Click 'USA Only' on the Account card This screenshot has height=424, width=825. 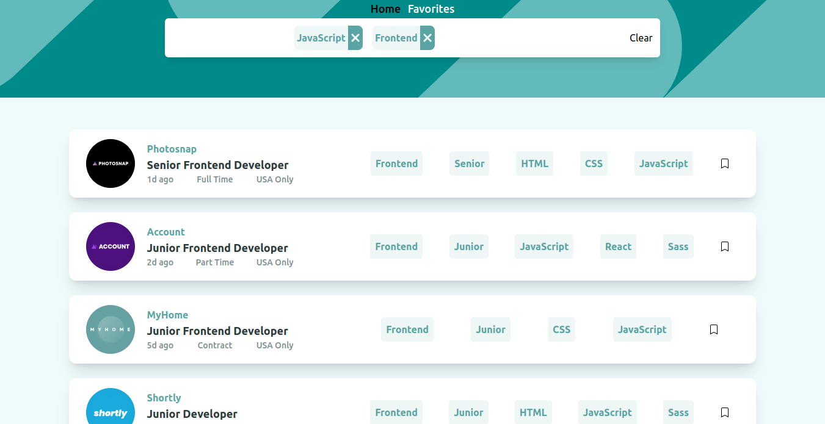275,262
